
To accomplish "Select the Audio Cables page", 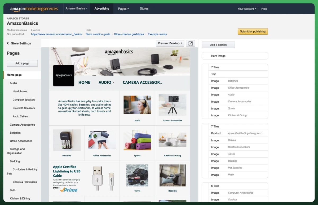I will click(x=20, y=116).
